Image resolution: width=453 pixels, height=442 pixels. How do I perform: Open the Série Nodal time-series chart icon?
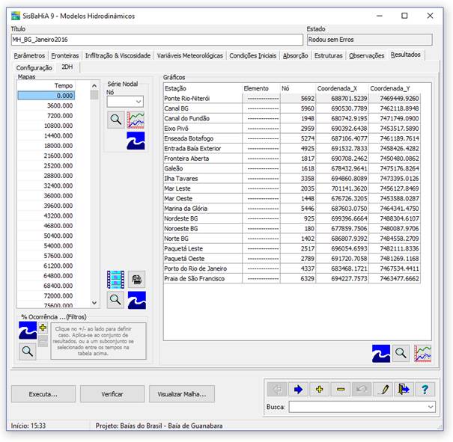click(x=136, y=120)
